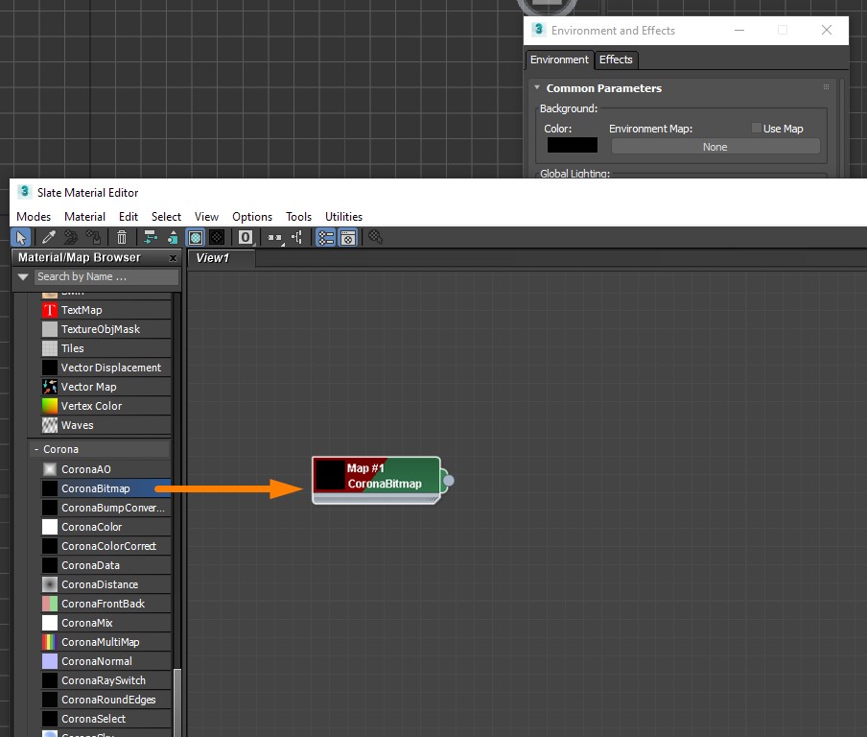
Task: Delete selected with trash can icon
Action: pyautogui.click(x=122, y=238)
